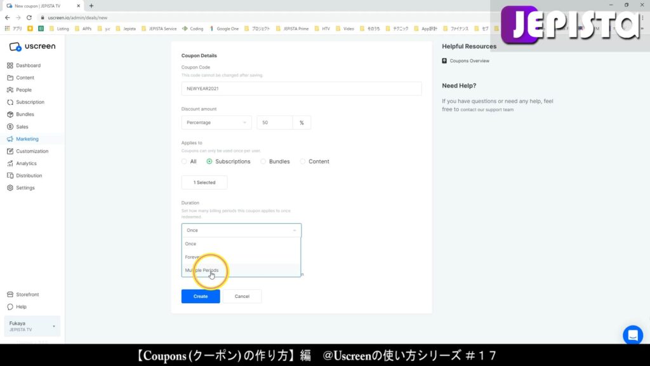Open Settings in sidebar
650x366 pixels.
point(21,188)
